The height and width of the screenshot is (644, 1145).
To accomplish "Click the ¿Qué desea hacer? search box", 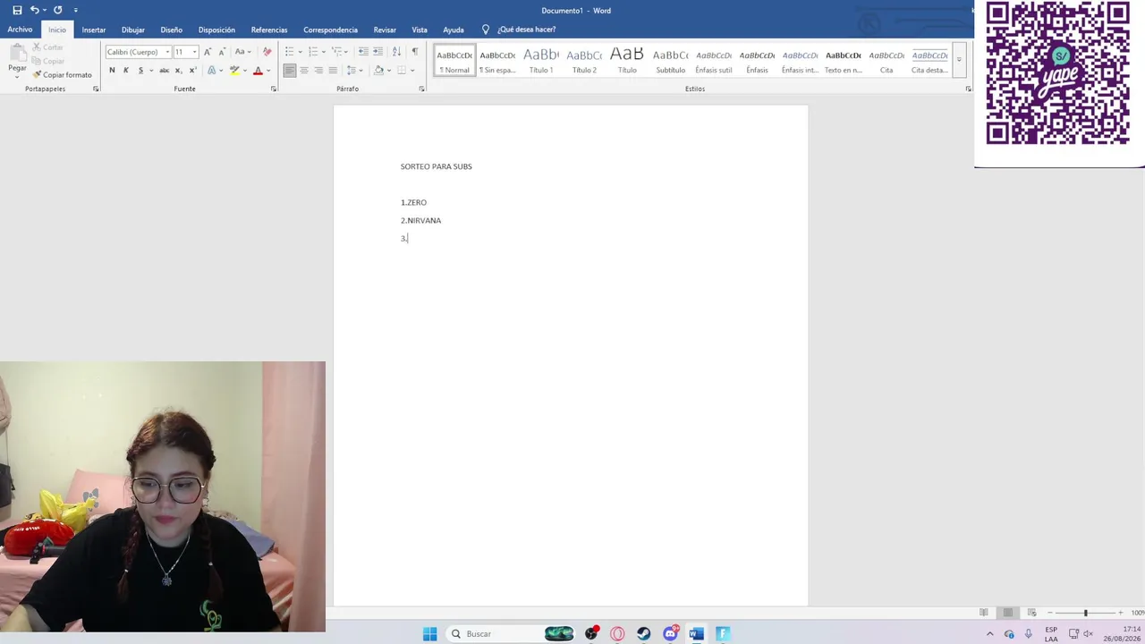I will click(527, 30).
